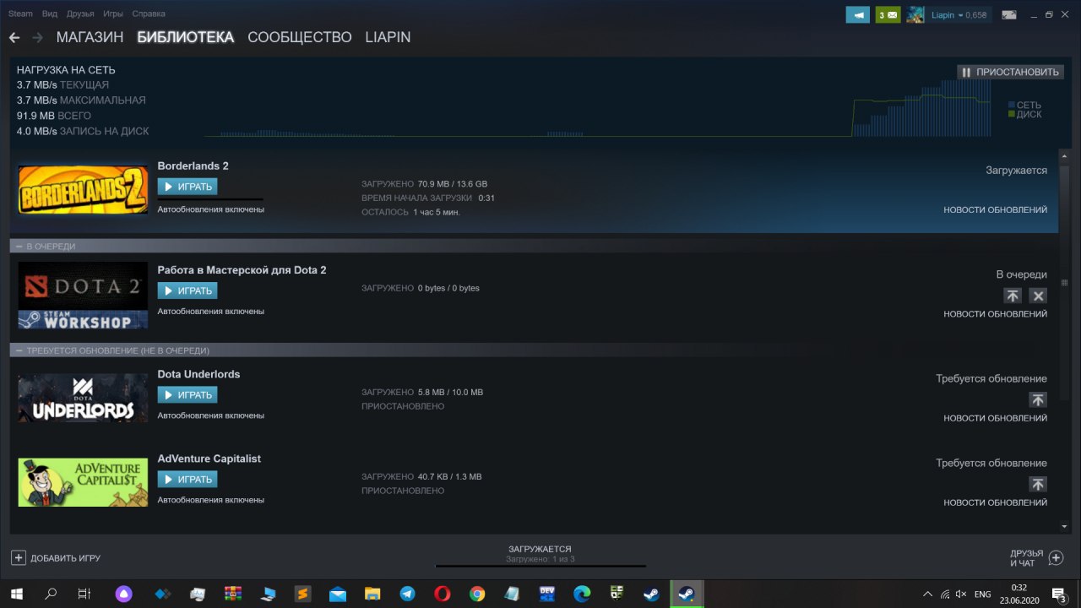Screen dimensions: 1081x608
Task: Click ИГРАТЬ for Dota Underlords
Action: point(187,394)
